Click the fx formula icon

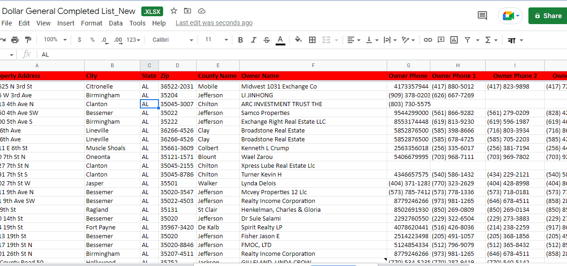pos(26,54)
